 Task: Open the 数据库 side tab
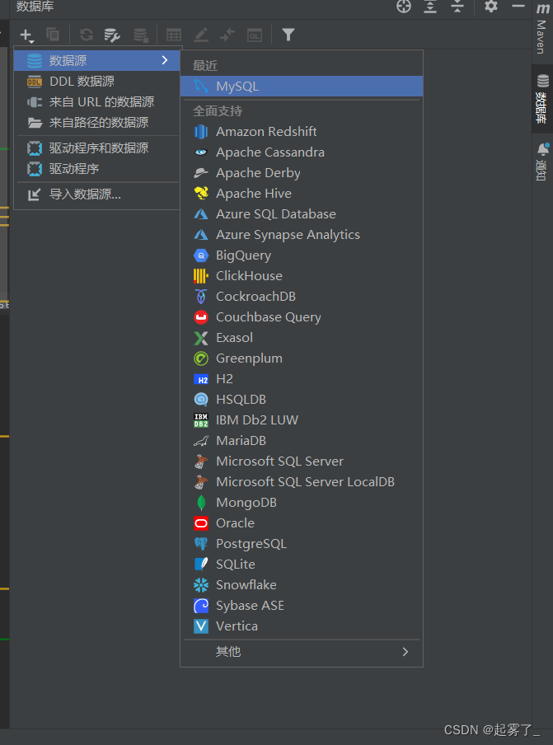coord(542,99)
